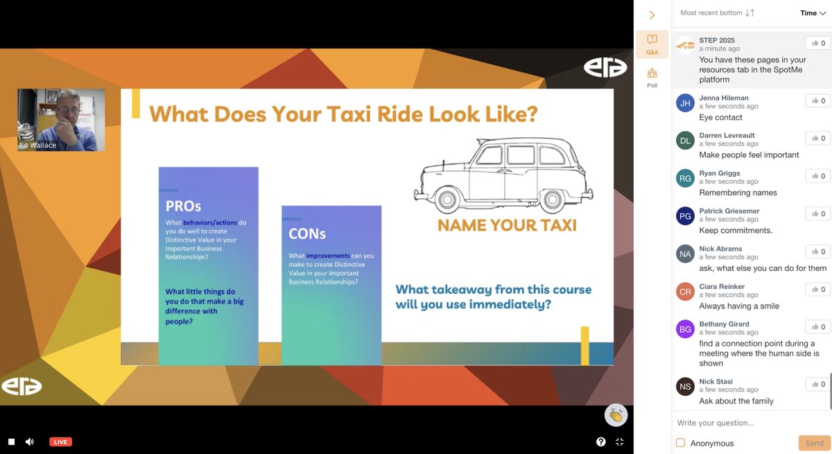Click the red LIVE badge
832x454 pixels.
[x=60, y=442]
